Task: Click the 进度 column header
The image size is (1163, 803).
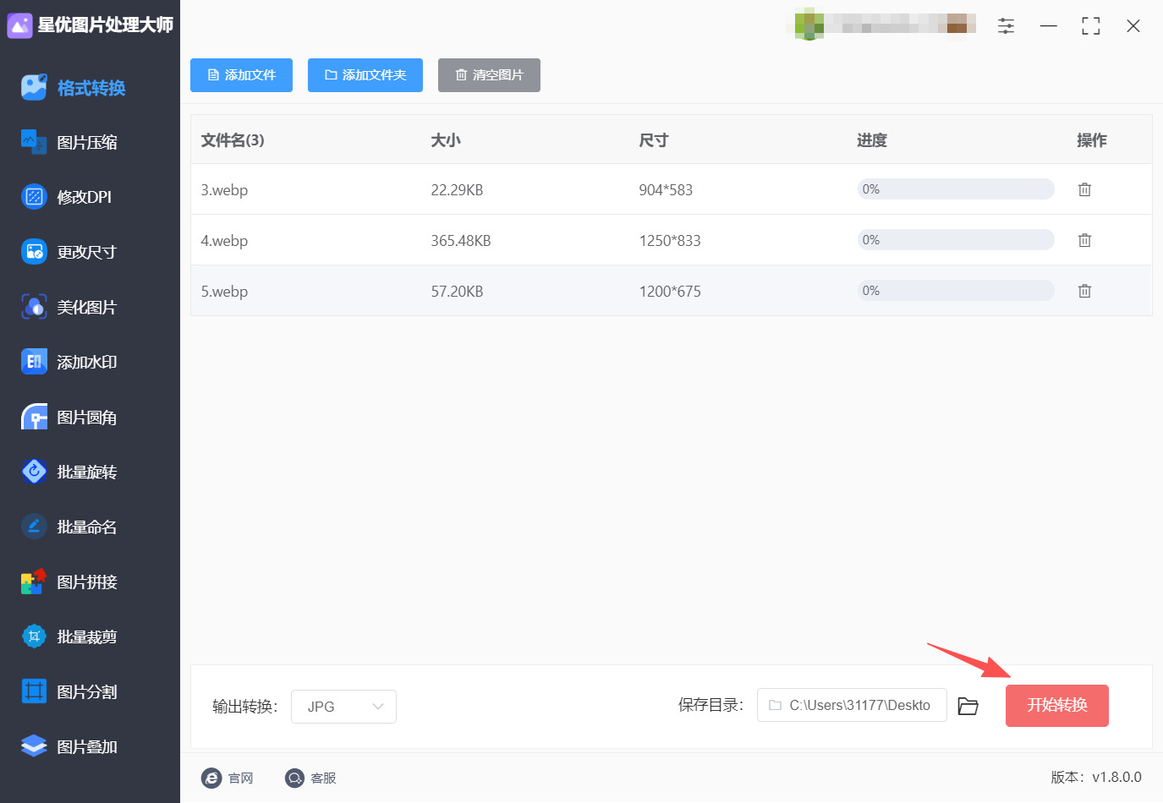Action: click(872, 140)
